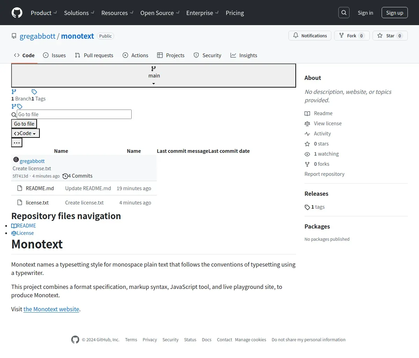Open the Monotext website link

[51, 309]
